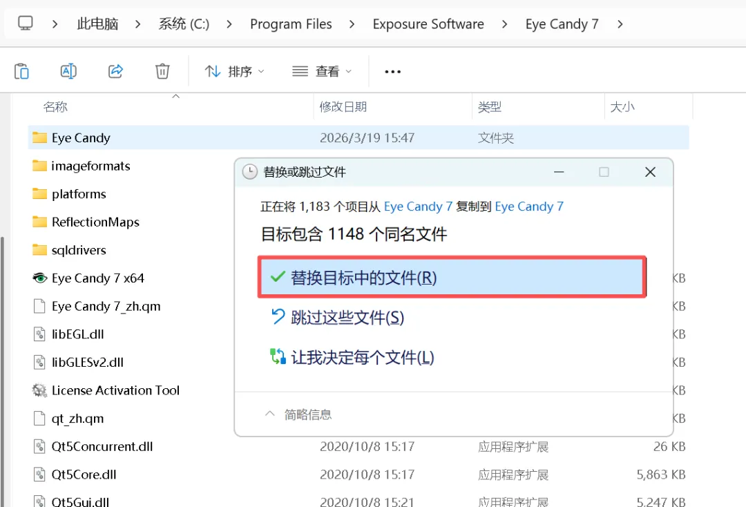Click Eye Candy folder type 文件夹
This screenshot has width=746, height=507.
coord(496,137)
